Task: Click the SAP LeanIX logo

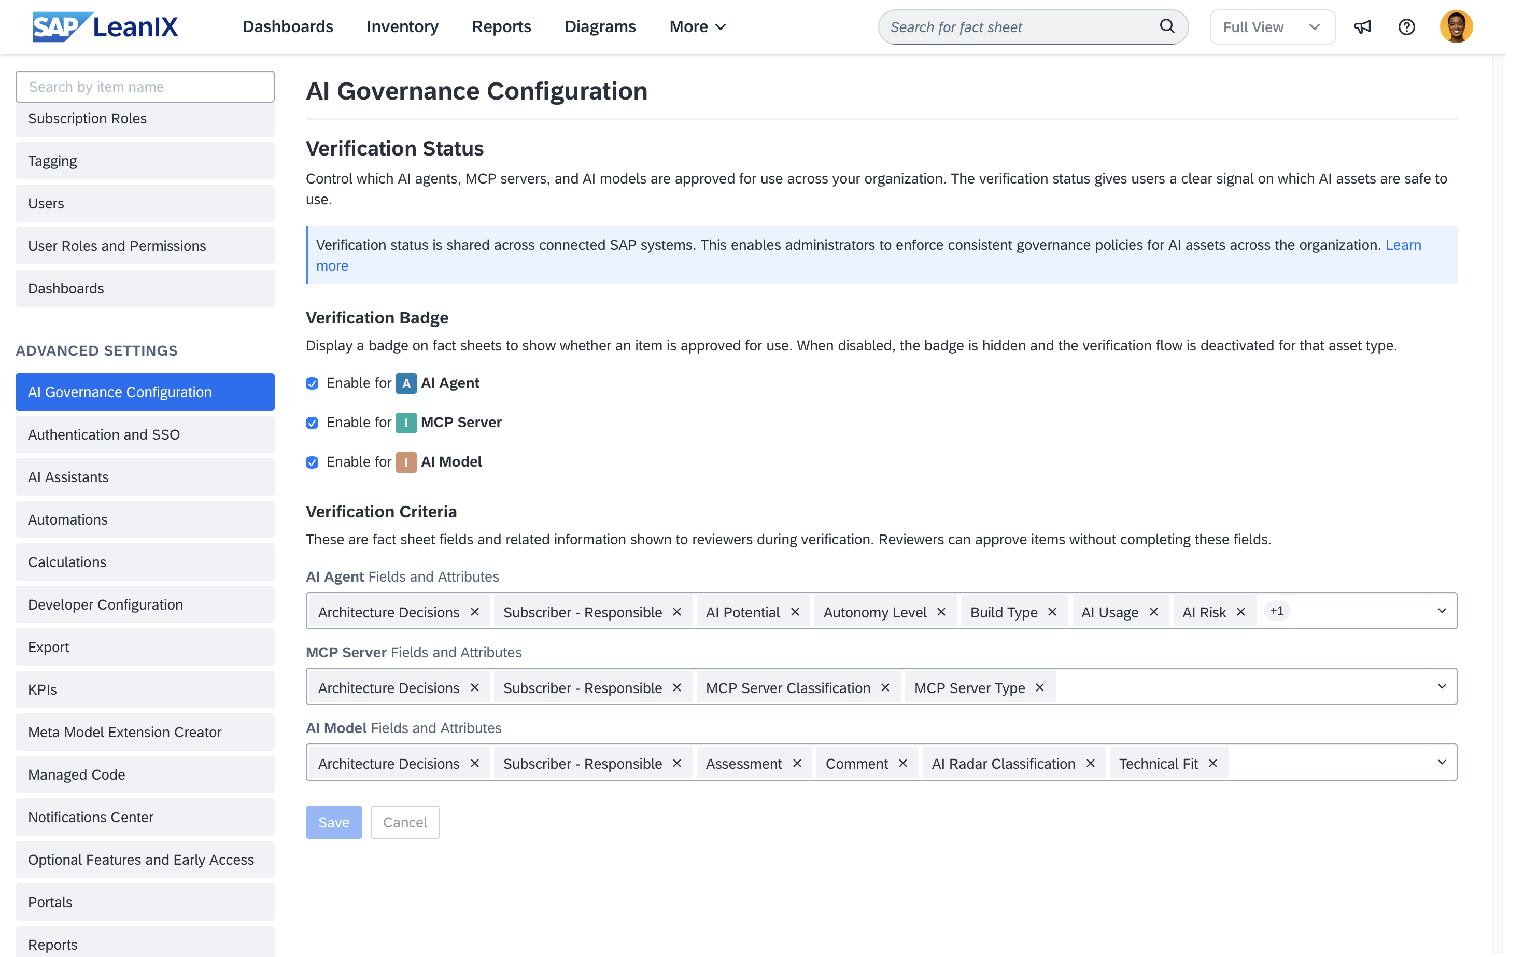Action: tap(106, 26)
